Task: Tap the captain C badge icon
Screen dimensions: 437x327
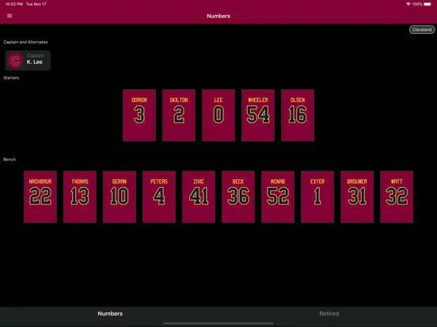Action: coord(15,61)
